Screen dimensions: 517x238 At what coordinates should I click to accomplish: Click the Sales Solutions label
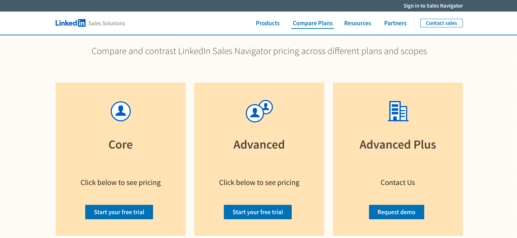click(107, 23)
